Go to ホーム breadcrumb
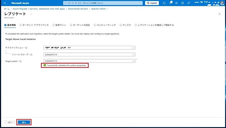This screenshot has height=128, width=226. pyautogui.click(x=6, y=9)
